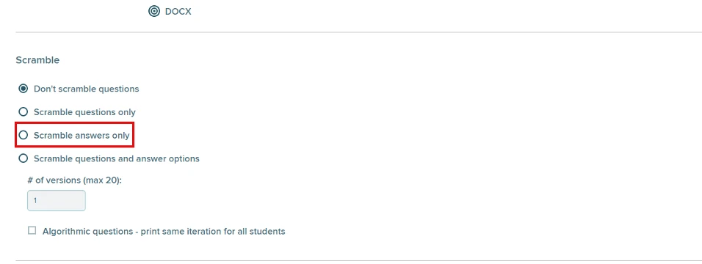This screenshot has height=264, width=702.
Task: Click the DOCX label text
Action: point(178,12)
